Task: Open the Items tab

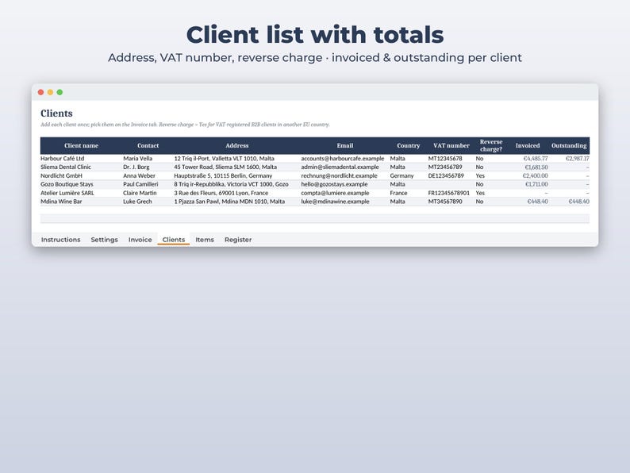Action: click(205, 240)
